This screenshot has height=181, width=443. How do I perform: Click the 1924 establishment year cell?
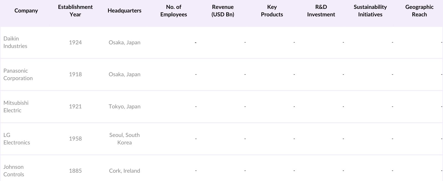coord(75,42)
